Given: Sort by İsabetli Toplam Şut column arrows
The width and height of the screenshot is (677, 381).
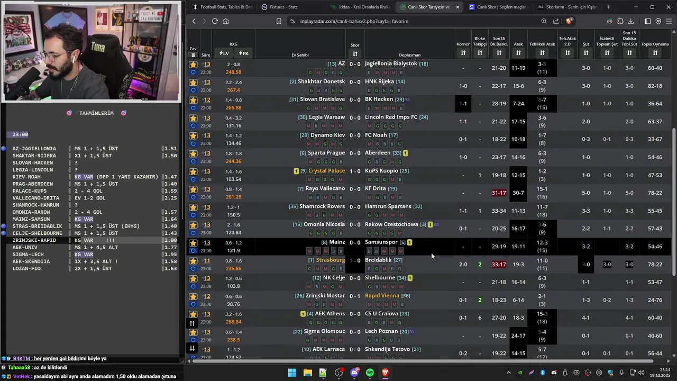Looking at the screenshot, I should (607, 53).
